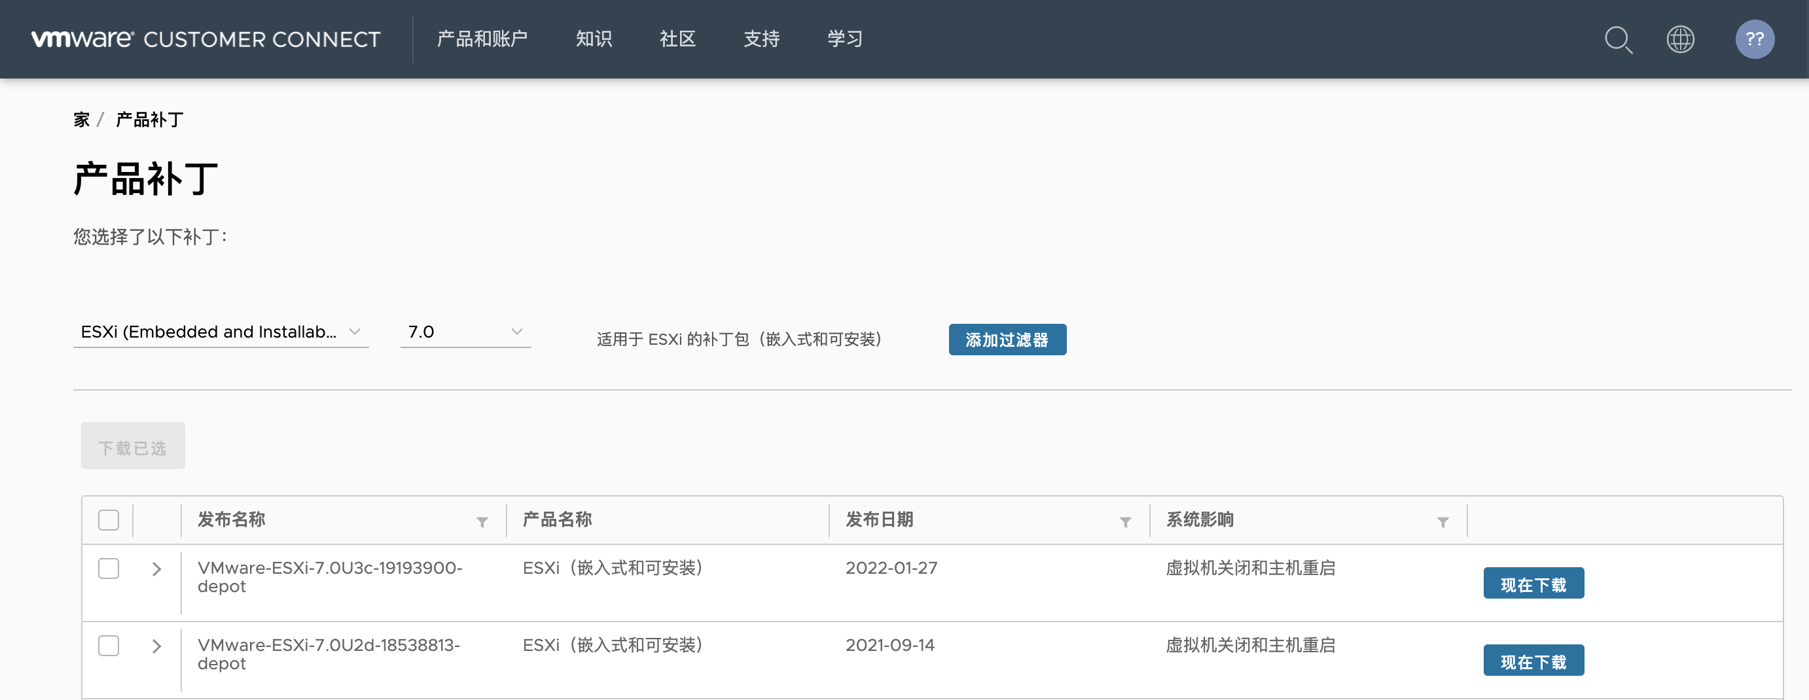
Task: Filter the 系统影响 column
Action: (x=1442, y=521)
